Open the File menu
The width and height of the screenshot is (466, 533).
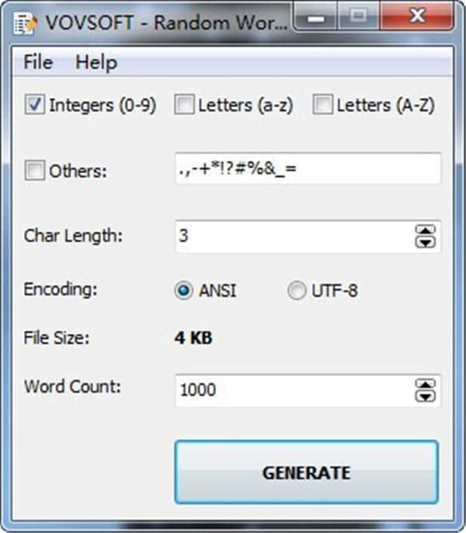pyautogui.click(x=38, y=62)
